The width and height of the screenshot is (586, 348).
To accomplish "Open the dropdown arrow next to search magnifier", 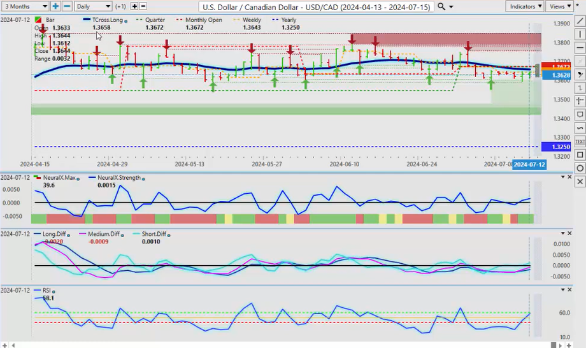I will click(x=451, y=7).
